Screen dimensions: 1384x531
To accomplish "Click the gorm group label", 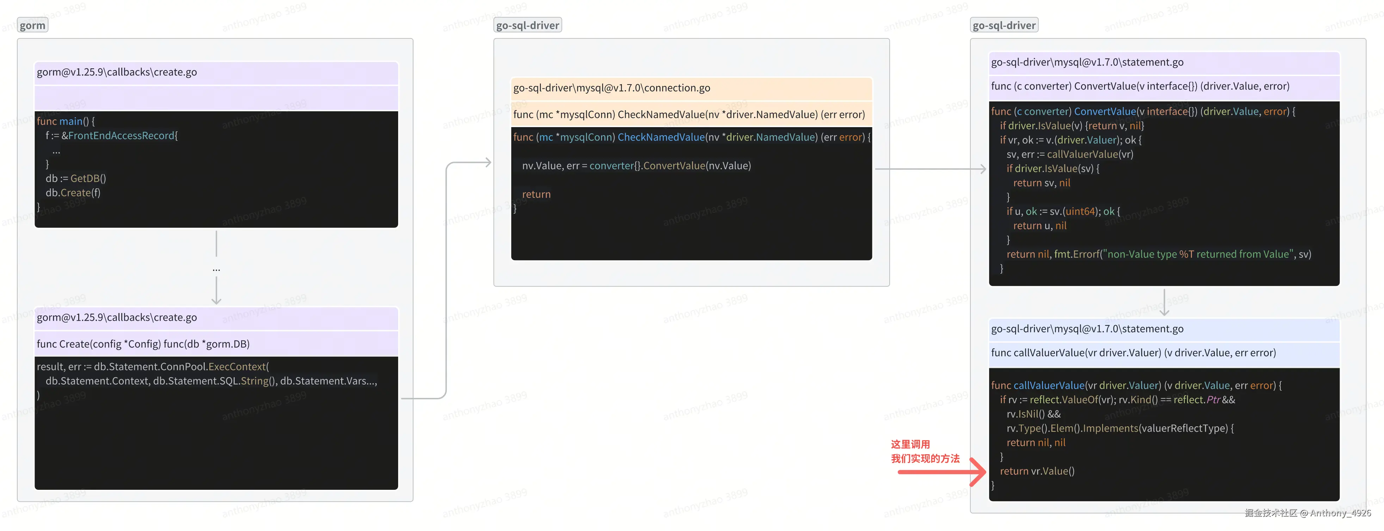I will click(x=32, y=25).
